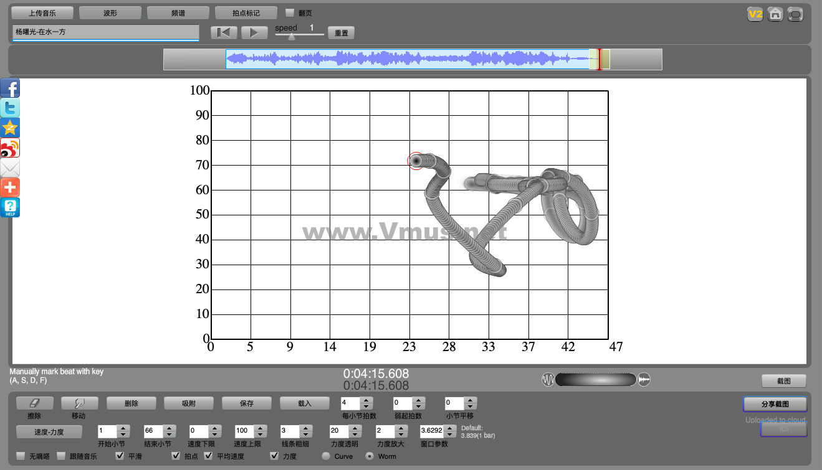Click the 保存 save button

point(247,403)
